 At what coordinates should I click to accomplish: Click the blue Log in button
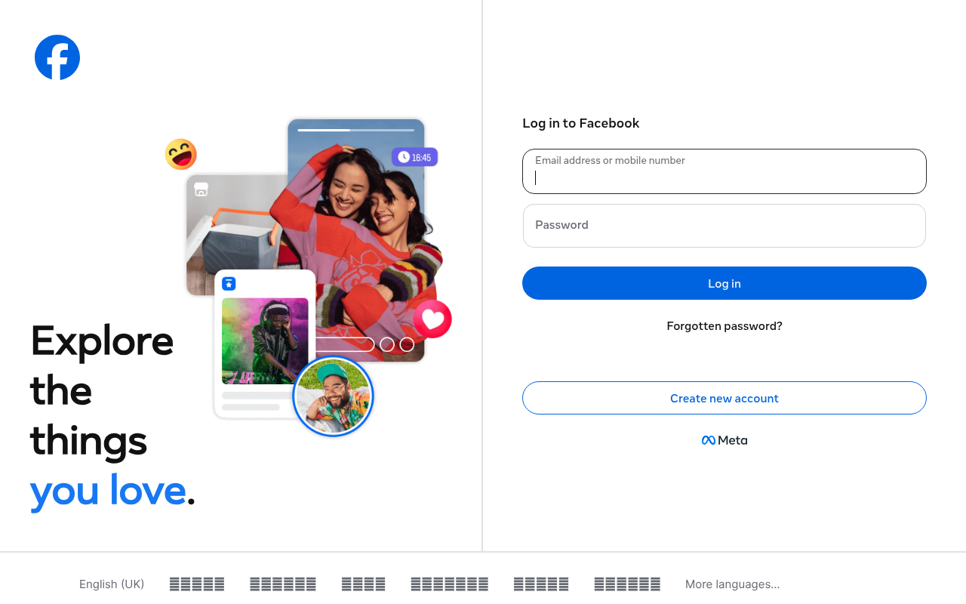point(724,283)
